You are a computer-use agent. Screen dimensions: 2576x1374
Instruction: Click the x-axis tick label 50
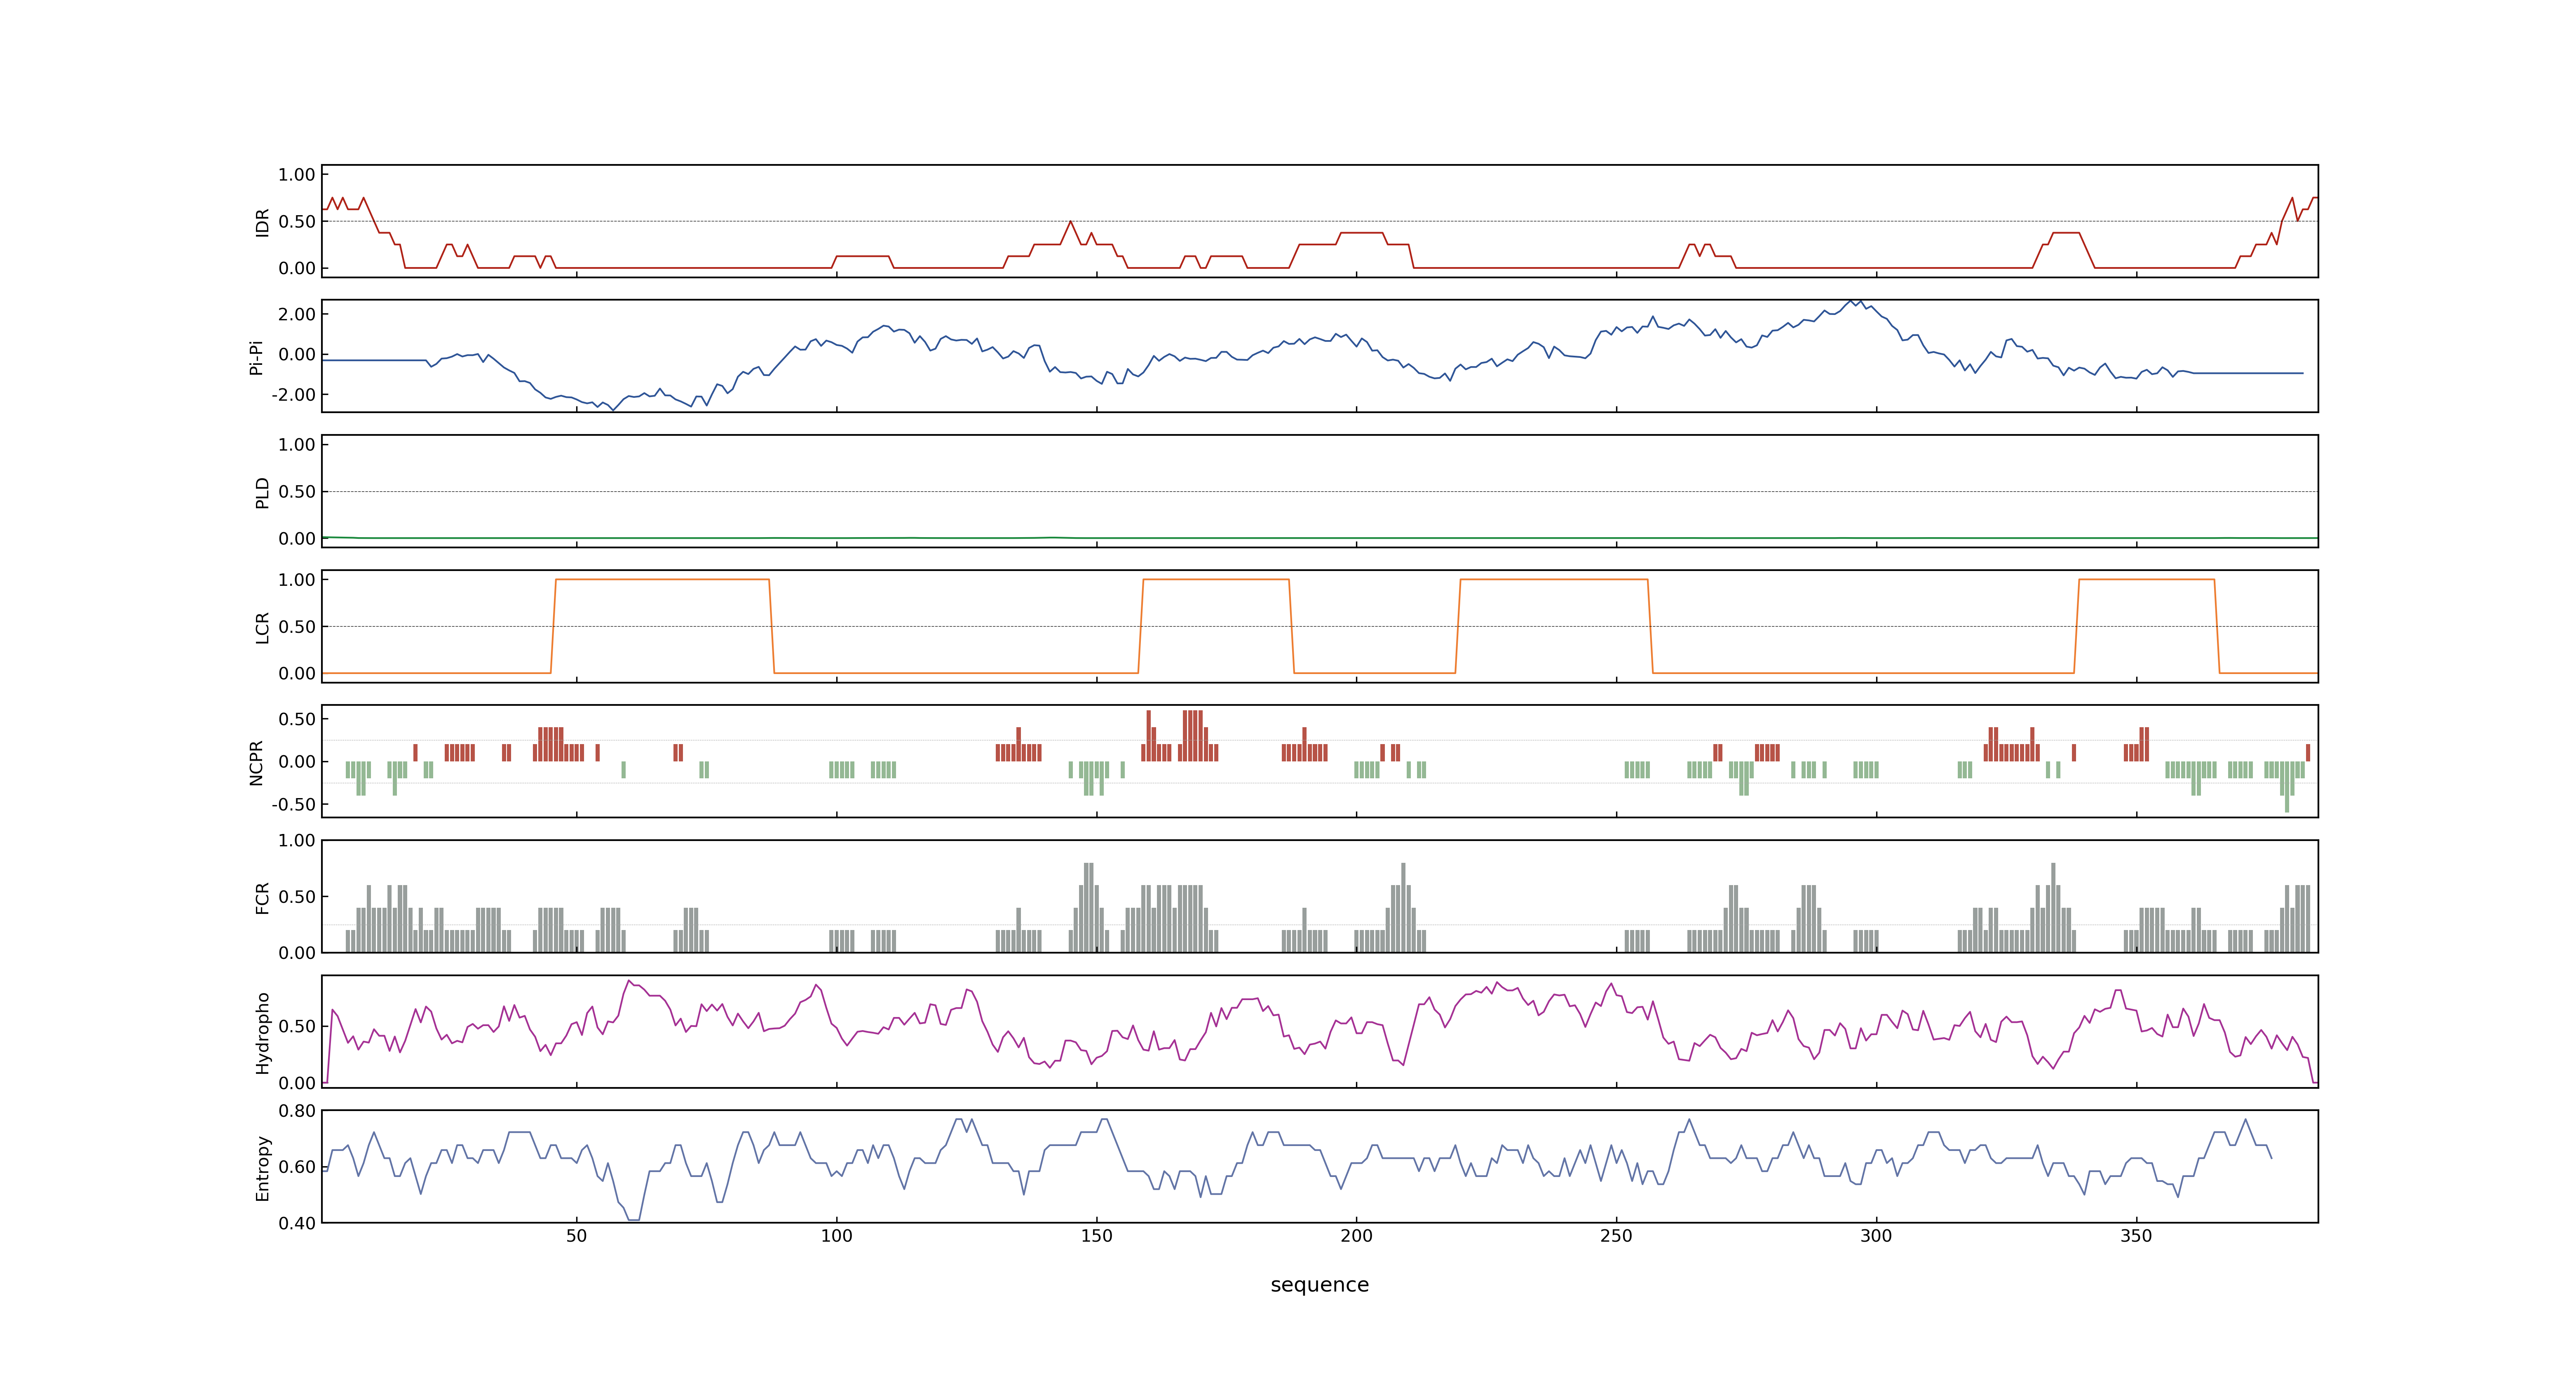point(577,1236)
